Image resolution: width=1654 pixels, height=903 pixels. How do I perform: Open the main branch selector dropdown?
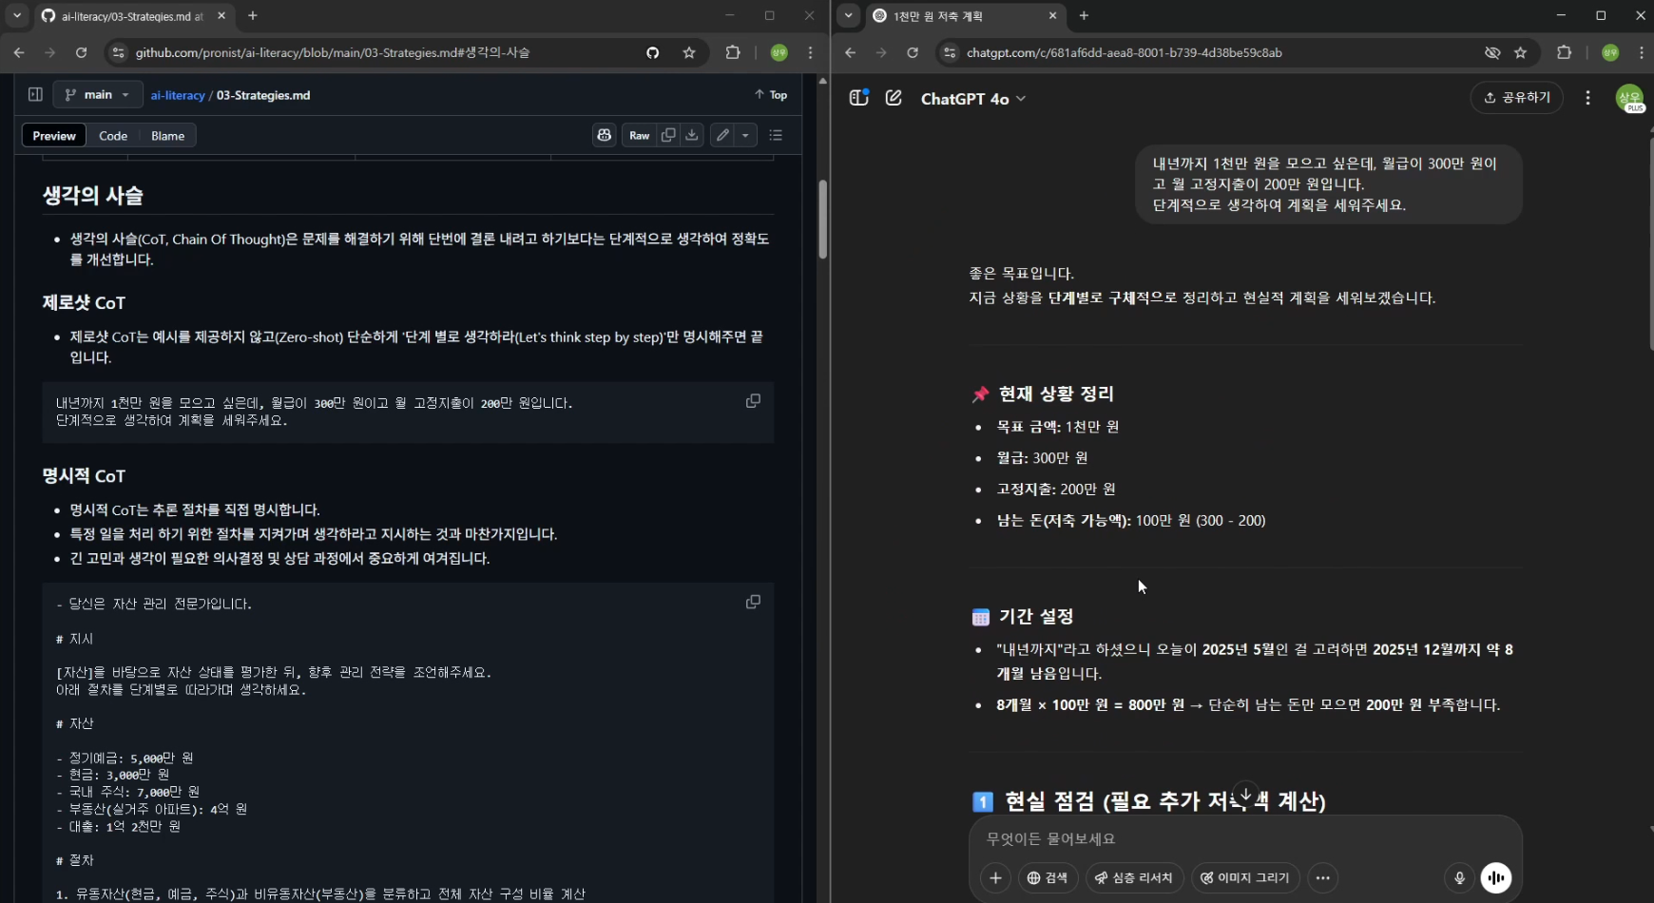click(x=97, y=94)
